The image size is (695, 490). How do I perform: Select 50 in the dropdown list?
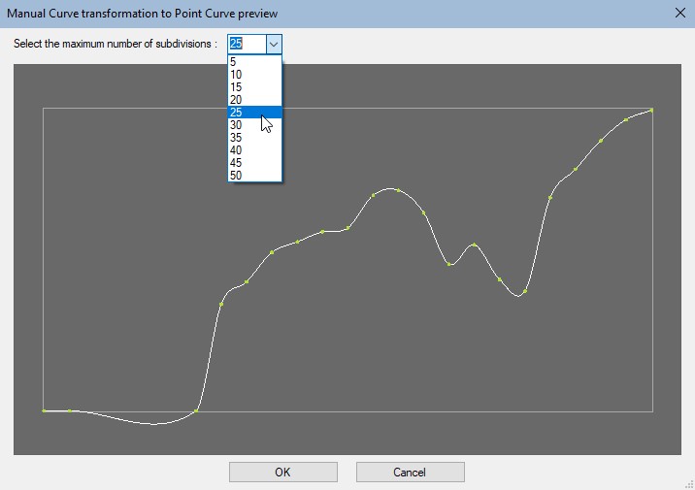[x=254, y=175]
